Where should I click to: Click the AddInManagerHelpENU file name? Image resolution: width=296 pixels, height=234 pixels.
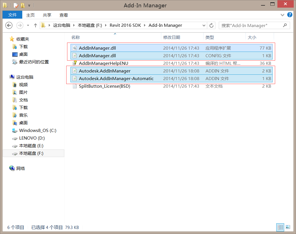coord(103,63)
